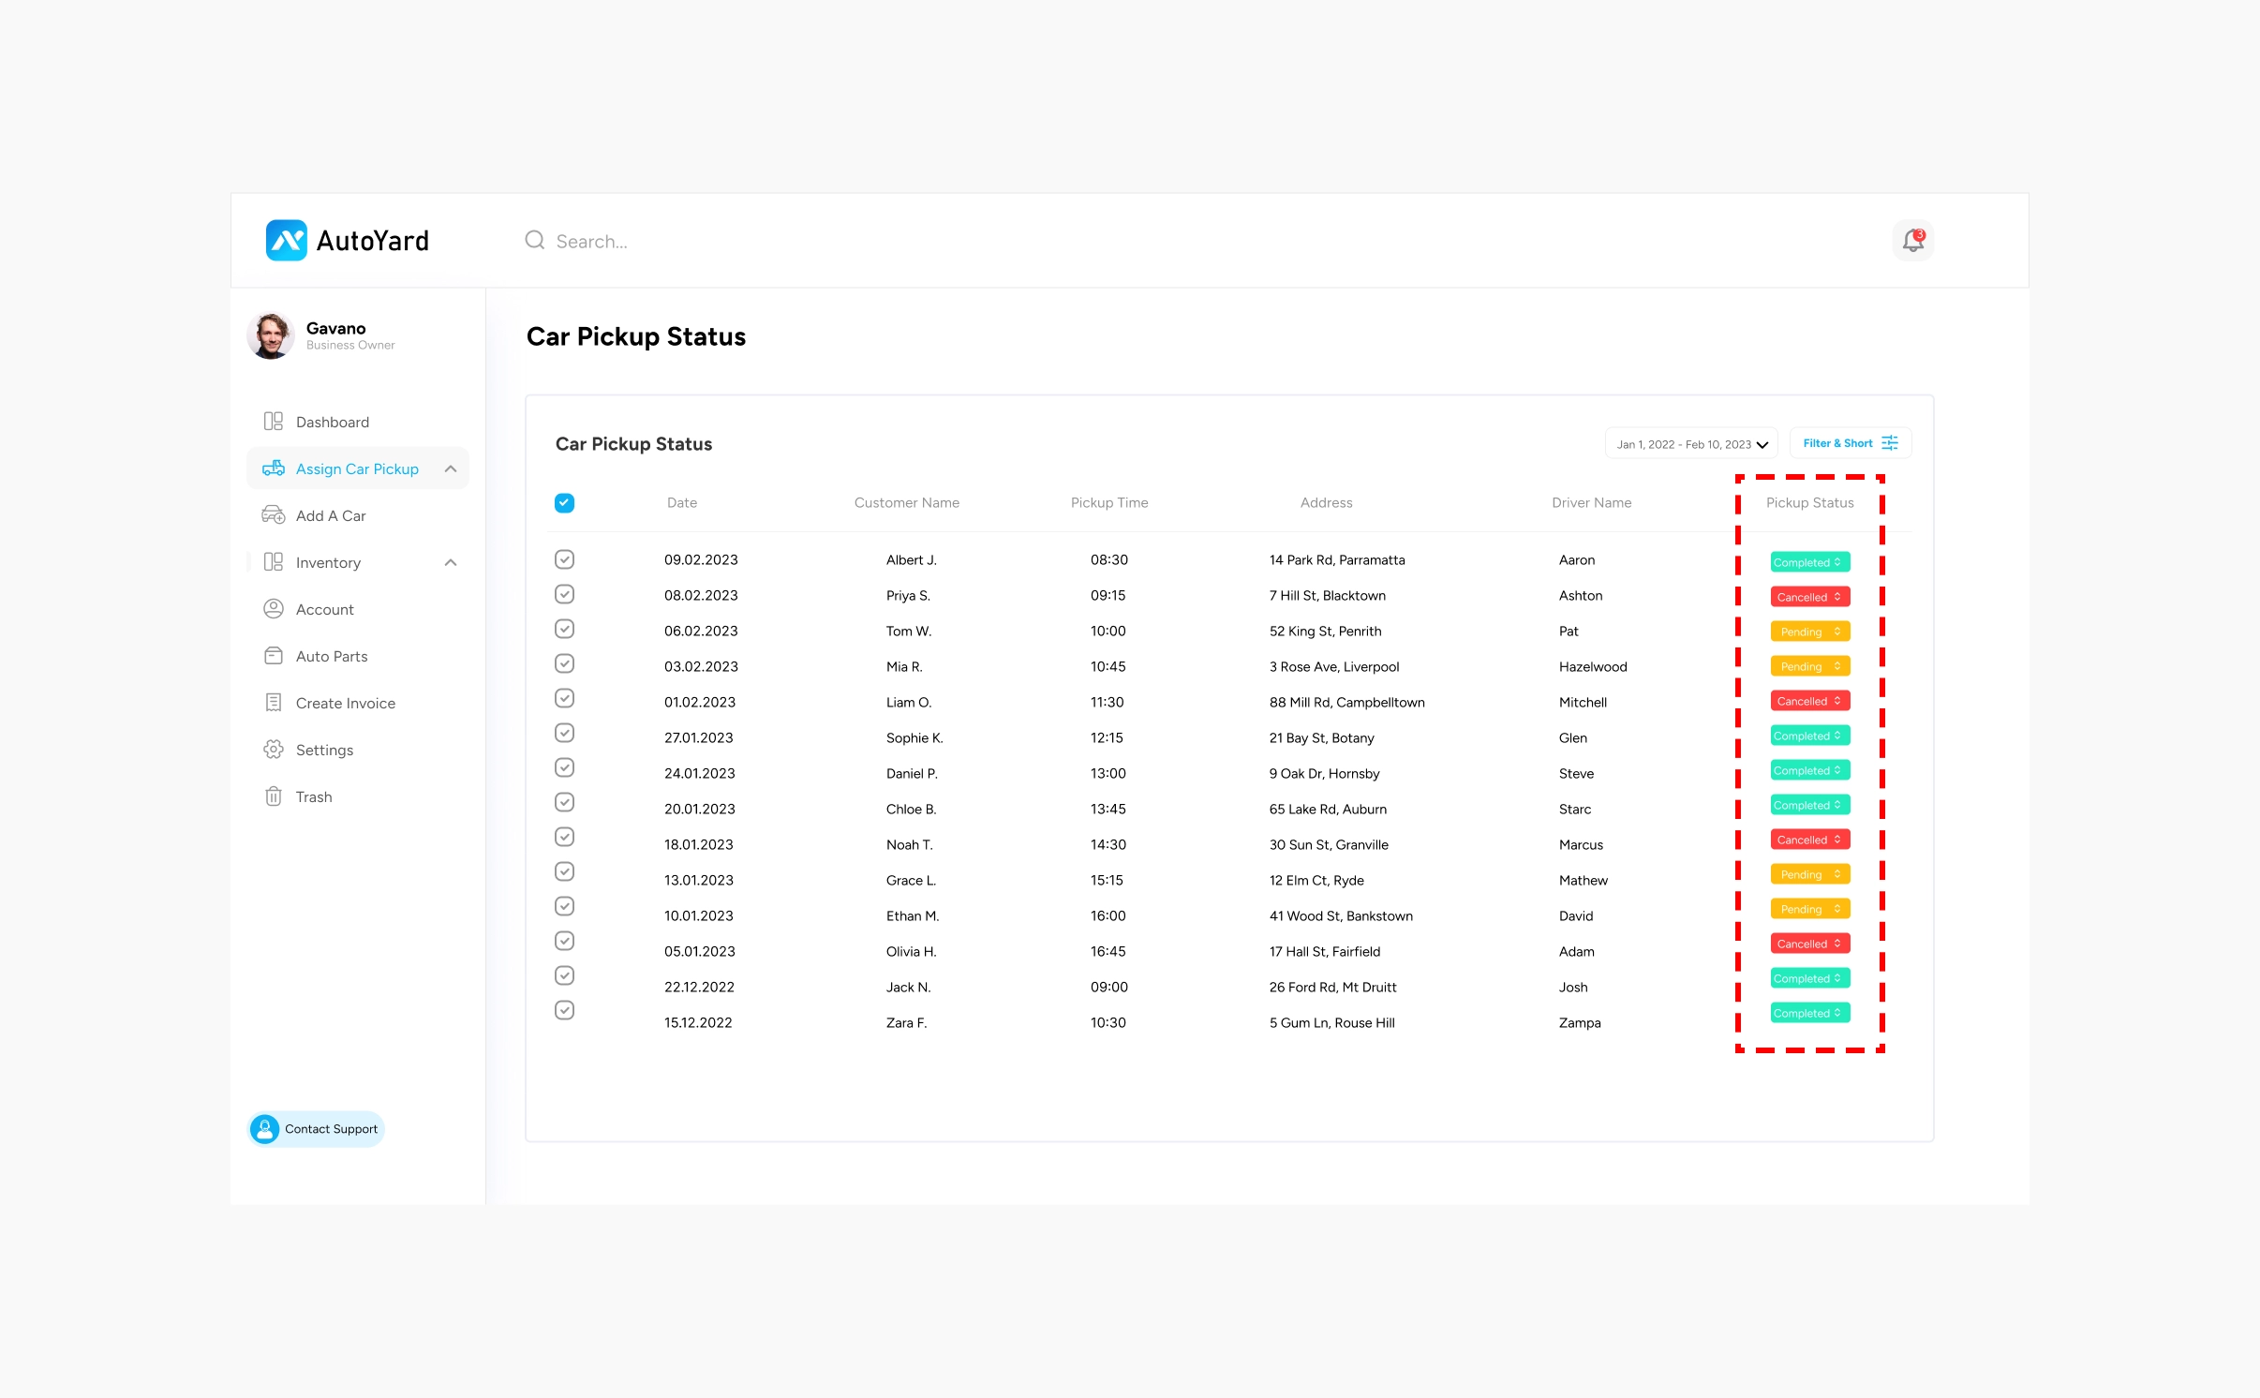Click the Pickup Status column header
Screen dimensions: 2260x1398
[x=1809, y=503]
